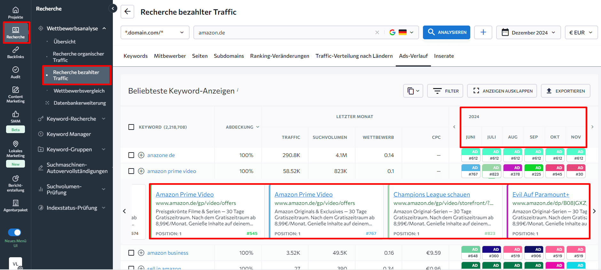Image resolution: width=601 pixels, height=270 pixels.
Task: Open the SMM section
Action: (15, 117)
